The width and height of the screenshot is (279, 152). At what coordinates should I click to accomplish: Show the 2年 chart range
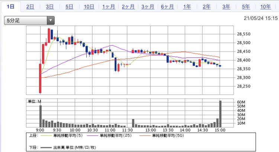click(206, 7)
